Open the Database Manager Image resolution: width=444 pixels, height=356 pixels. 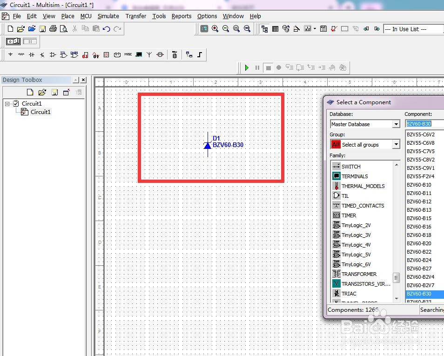[286, 28]
